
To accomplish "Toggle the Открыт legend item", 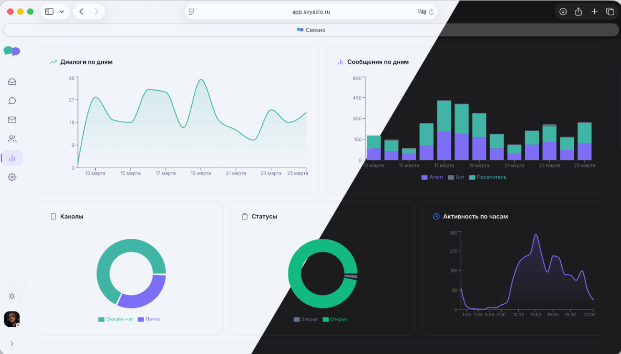I will (x=335, y=319).
